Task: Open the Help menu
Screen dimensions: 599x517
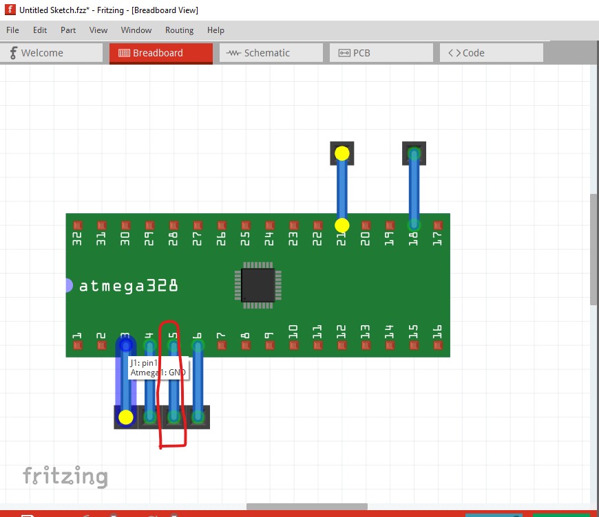Action: (216, 30)
